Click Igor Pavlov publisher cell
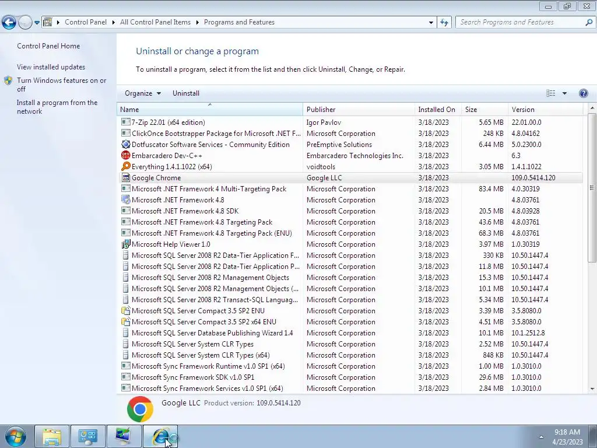Viewport: 597px width, 448px height. 324,123
